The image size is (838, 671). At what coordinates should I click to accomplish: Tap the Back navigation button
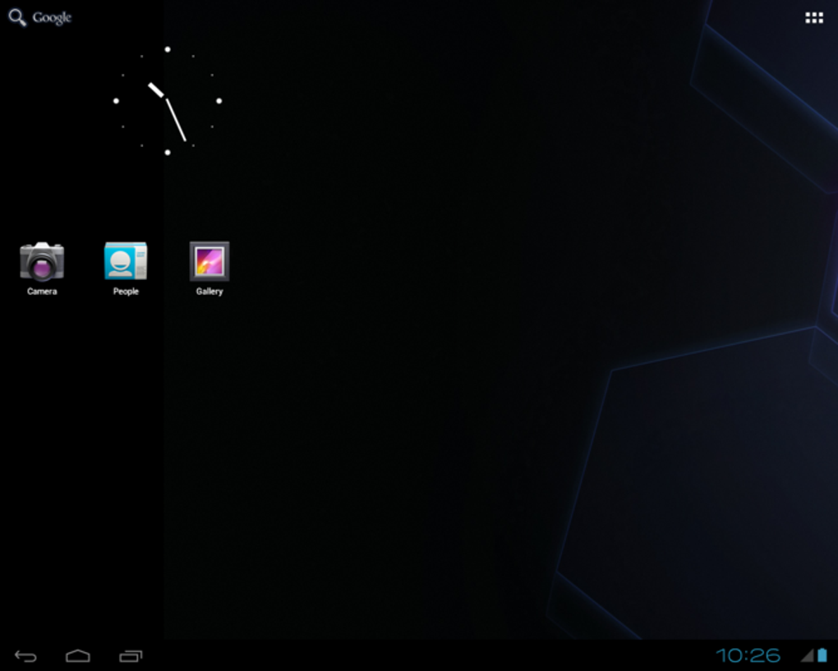click(25, 655)
